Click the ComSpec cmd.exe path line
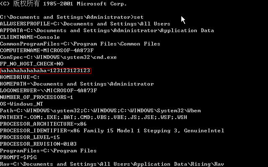This screenshot has height=167, width=268. click(x=58, y=57)
